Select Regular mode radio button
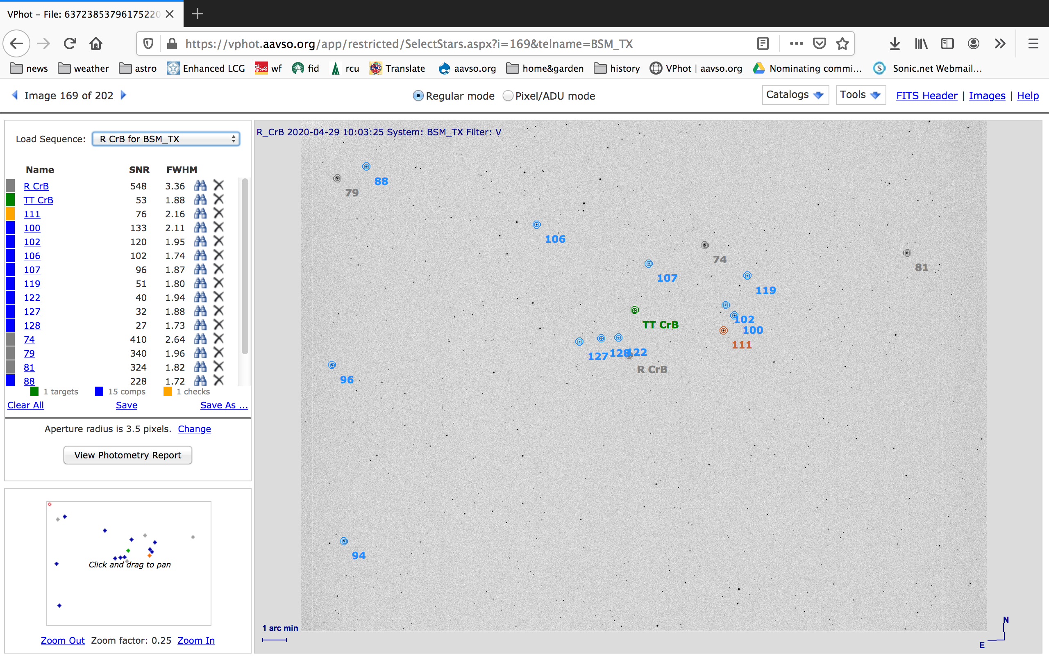This screenshot has height=656, width=1049. coord(418,96)
